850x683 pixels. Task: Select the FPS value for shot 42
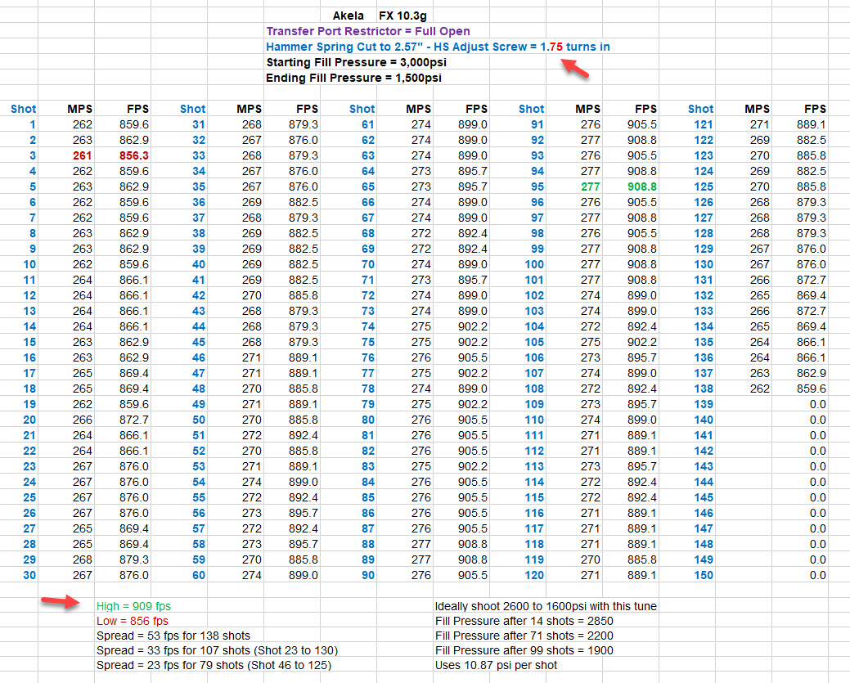(x=303, y=295)
